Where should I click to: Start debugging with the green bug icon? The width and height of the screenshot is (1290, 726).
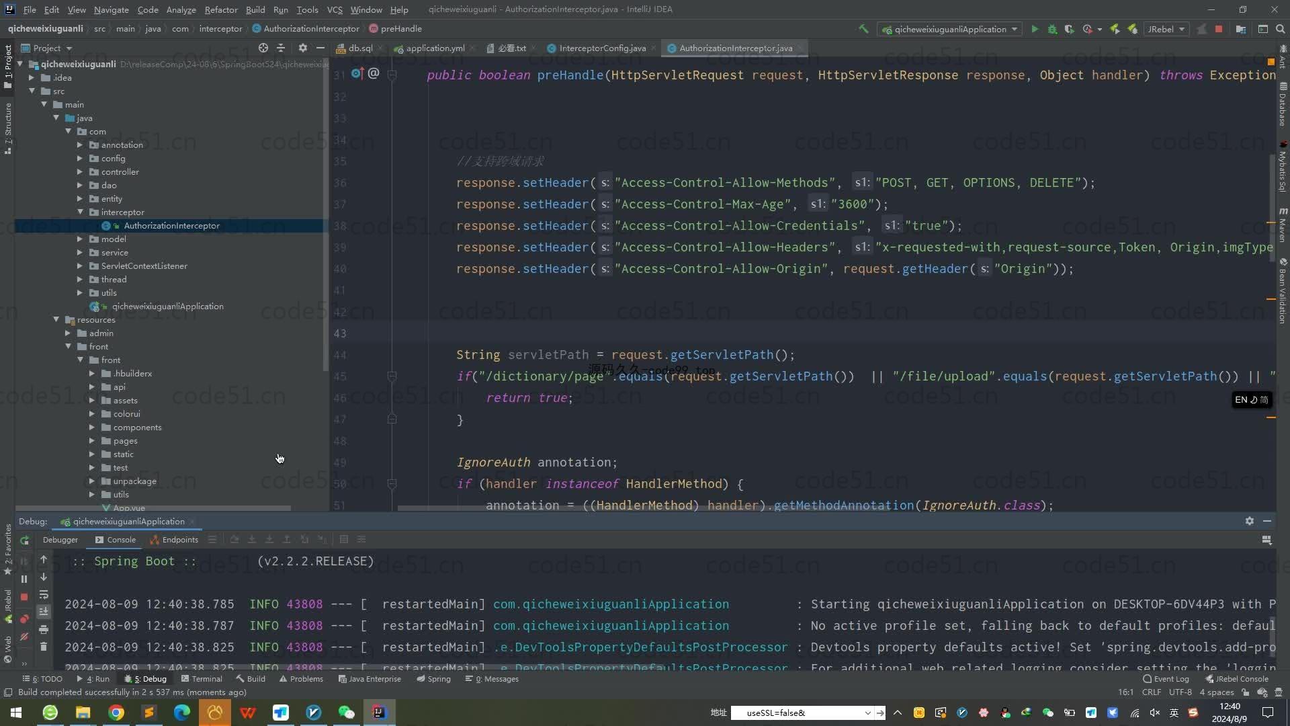click(1052, 29)
